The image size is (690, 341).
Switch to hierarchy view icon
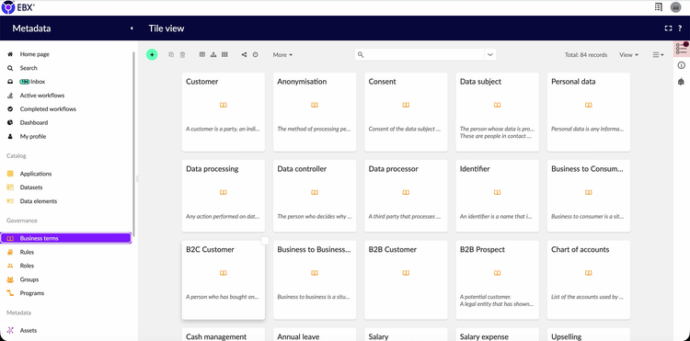[213, 54]
